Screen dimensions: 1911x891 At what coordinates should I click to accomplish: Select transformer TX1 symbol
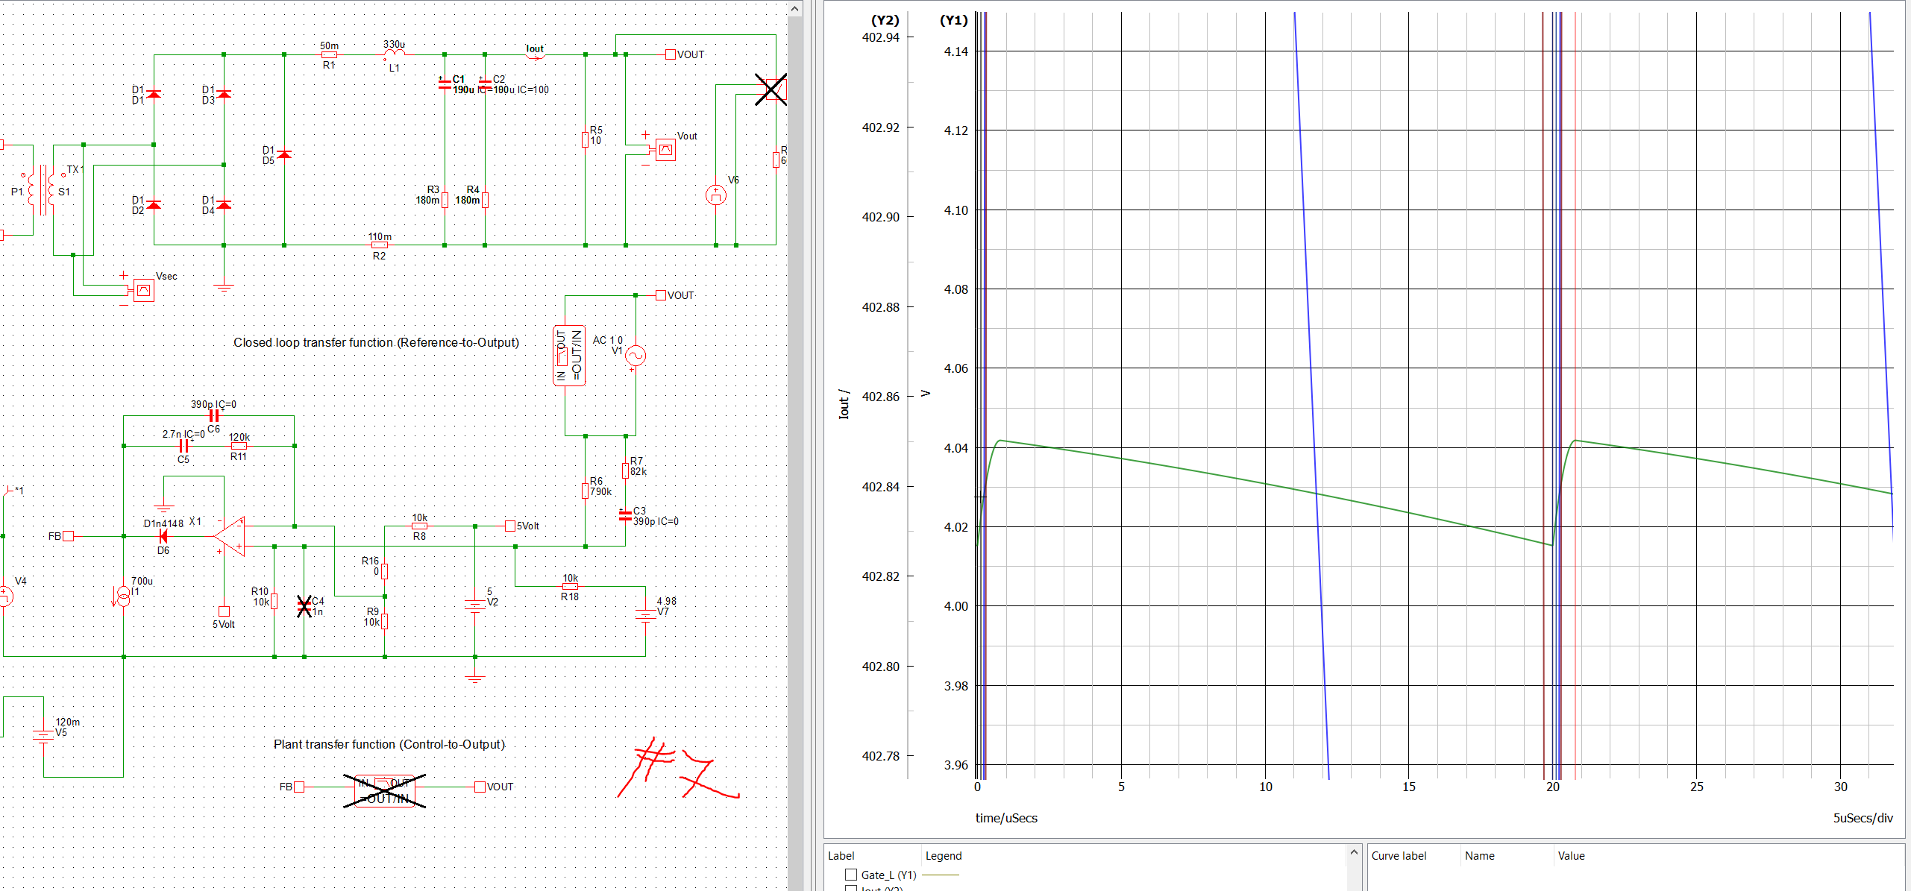pos(45,191)
